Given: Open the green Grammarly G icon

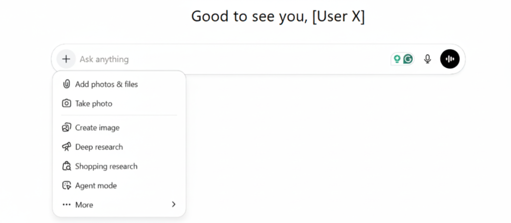Looking at the screenshot, I should pyautogui.click(x=408, y=59).
